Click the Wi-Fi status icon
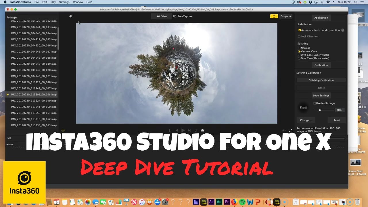368x207 pixels. (x=327, y=2)
